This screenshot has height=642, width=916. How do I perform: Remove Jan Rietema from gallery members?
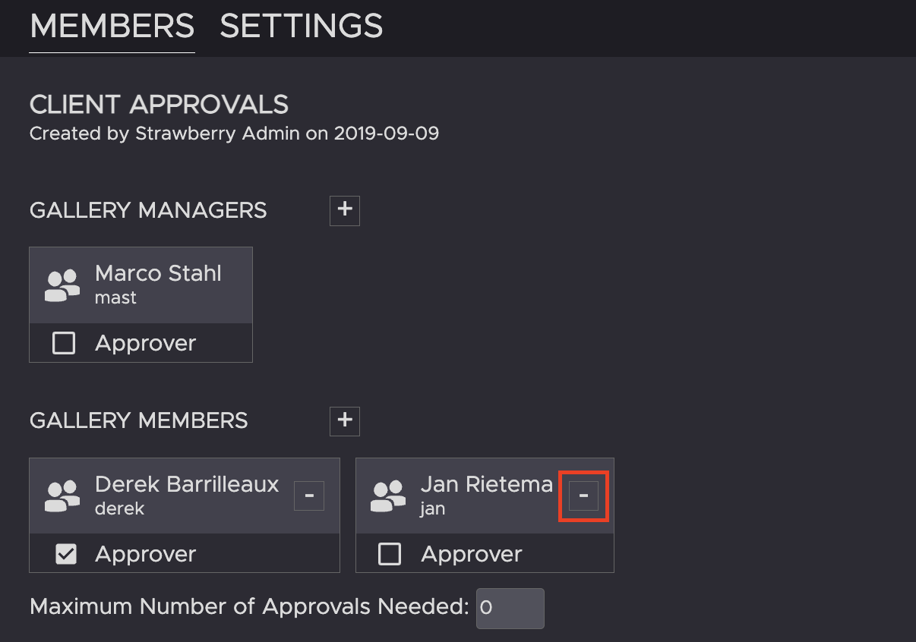click(583, 496)
